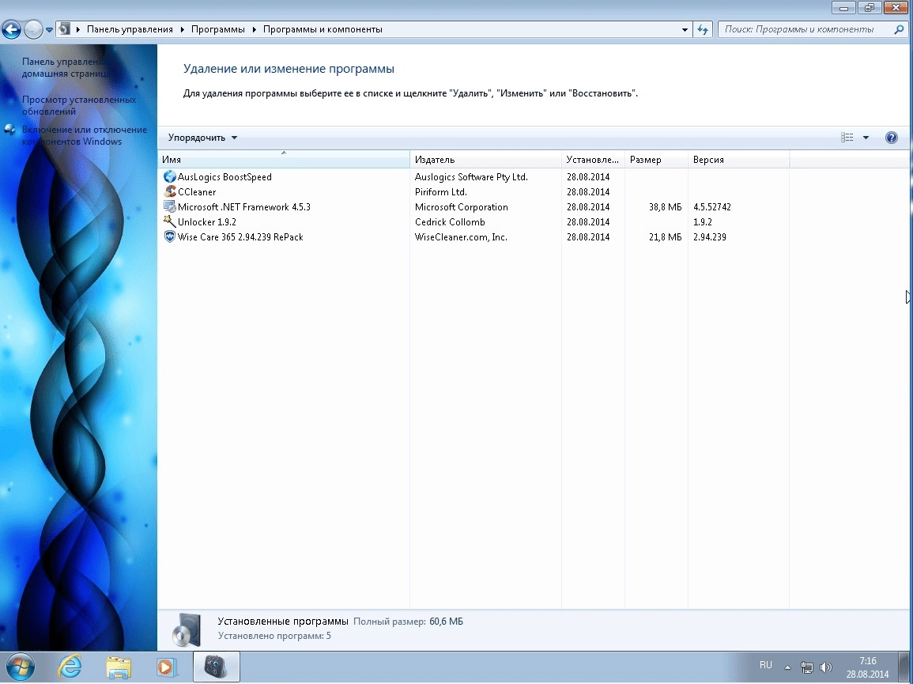Screen dimensions: 913x684
Task: Select Программы breadcrumb
Action: tap(217, 29)
